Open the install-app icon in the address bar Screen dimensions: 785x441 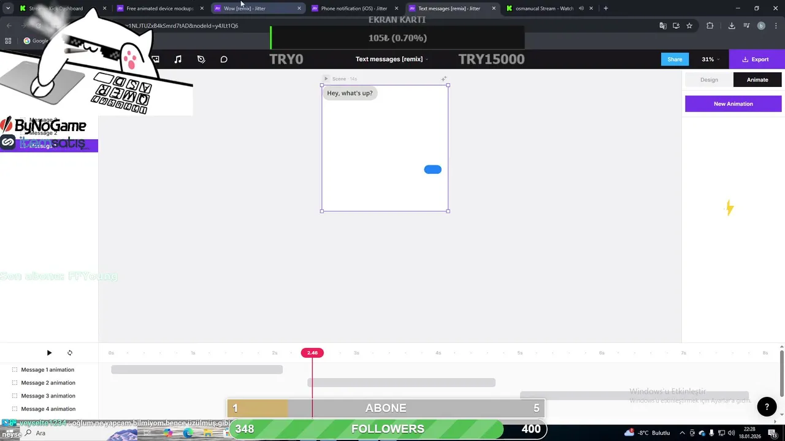(676, 26)
